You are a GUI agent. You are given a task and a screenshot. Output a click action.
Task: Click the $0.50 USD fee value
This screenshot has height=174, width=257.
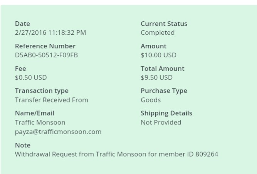coord(30,77)
